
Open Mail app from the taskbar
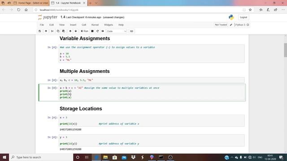coord(124,157)
